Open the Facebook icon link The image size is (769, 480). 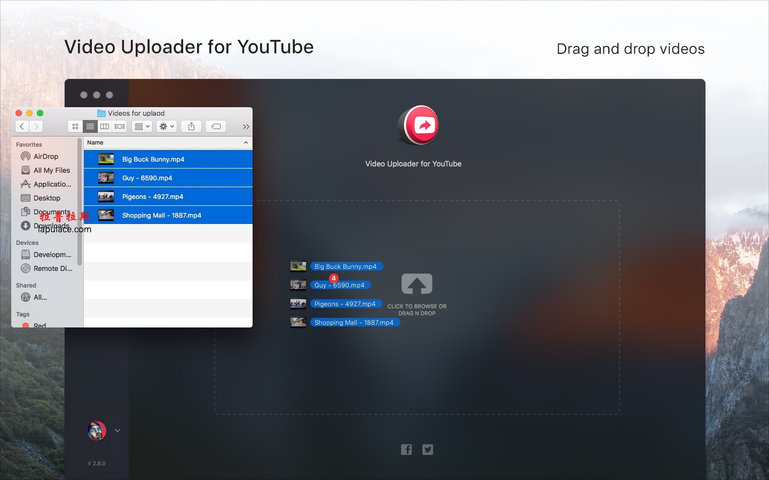(406, 450)
